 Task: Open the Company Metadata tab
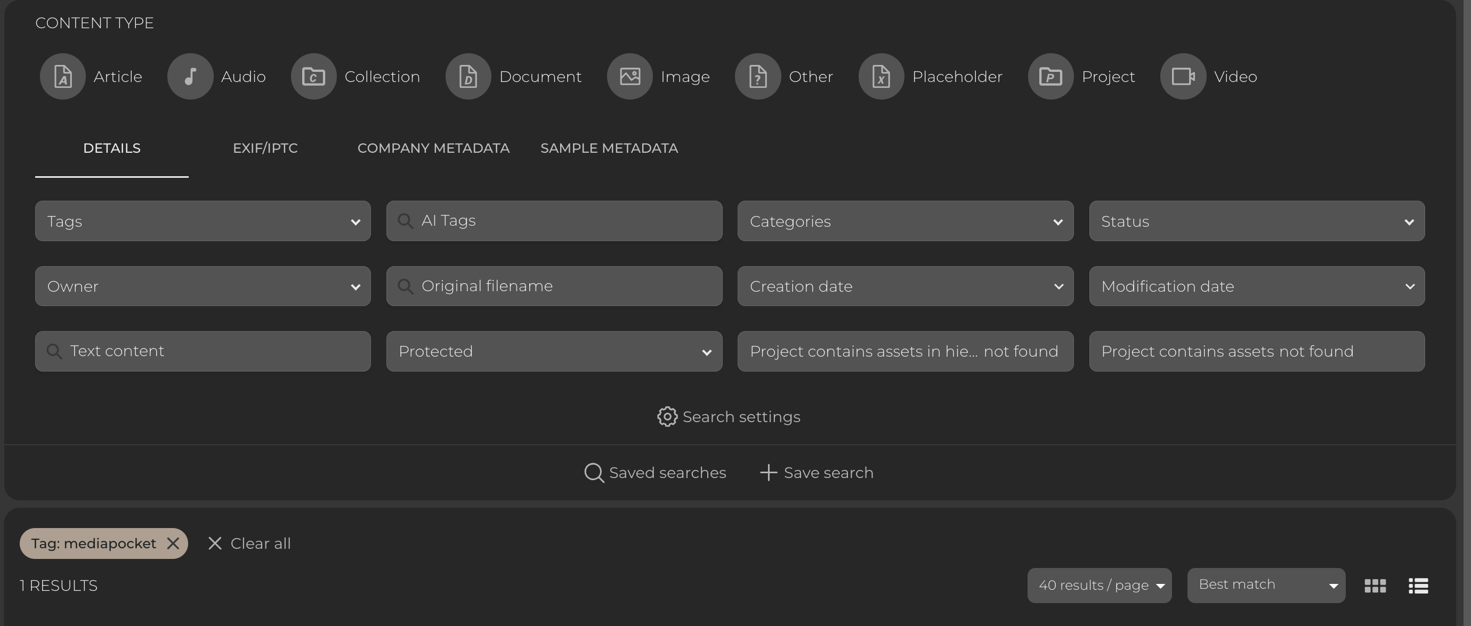point(433,148)
